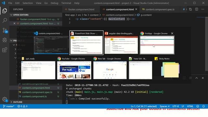Click the content.component.html breadcrumb
The width and height of the screenshot is (208, 117).
pos(120,15)
